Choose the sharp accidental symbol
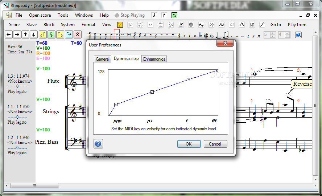Image resolution: width=322 pixels, height=196 pixels. pos(179,36)
